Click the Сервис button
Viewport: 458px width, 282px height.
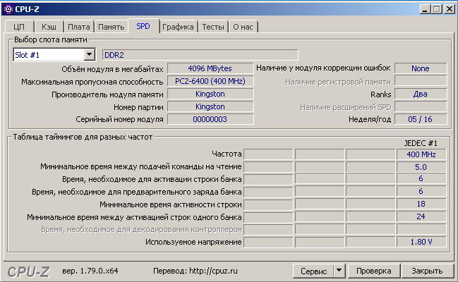[x=314, y=271]
